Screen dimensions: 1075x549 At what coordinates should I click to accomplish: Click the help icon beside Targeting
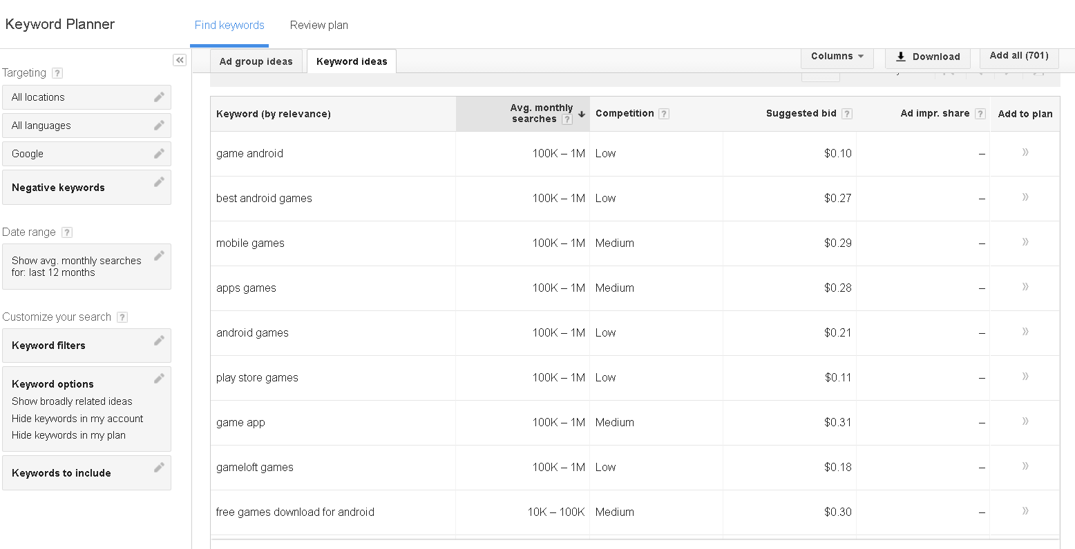coord(57,73)
